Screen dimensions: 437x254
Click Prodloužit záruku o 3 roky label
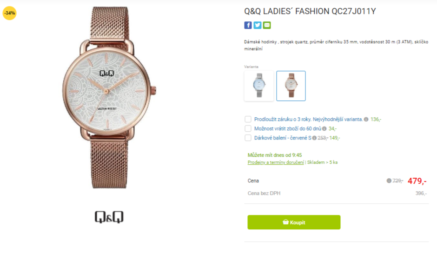click(x=283, y=120)
